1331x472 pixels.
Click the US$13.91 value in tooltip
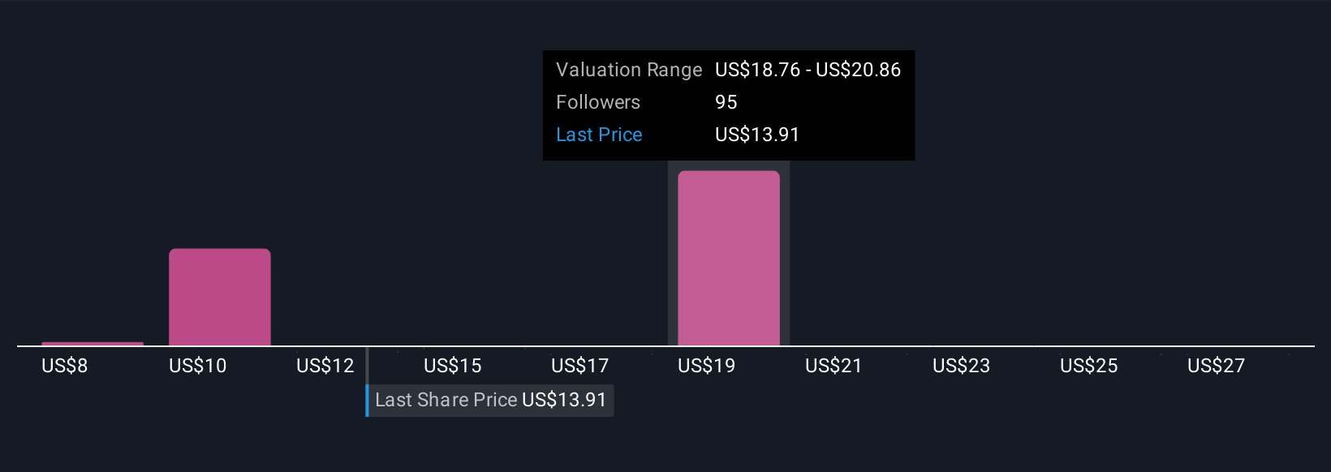click(757, 135)
